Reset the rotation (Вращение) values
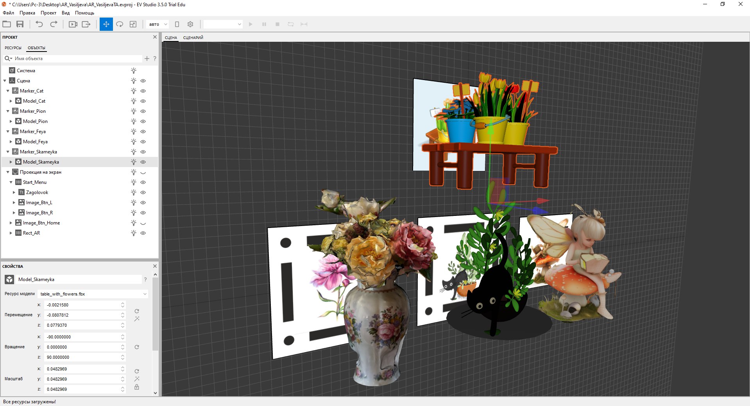Viewport: 750px width, 406px height. pos(137,347)
